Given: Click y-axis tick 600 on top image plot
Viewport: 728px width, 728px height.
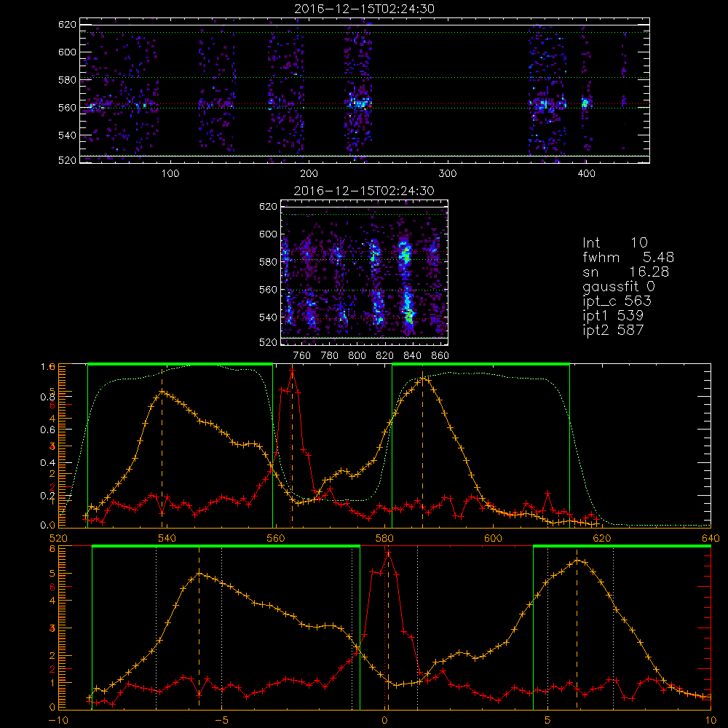Looking at the screenshot, I should [67, 52].
